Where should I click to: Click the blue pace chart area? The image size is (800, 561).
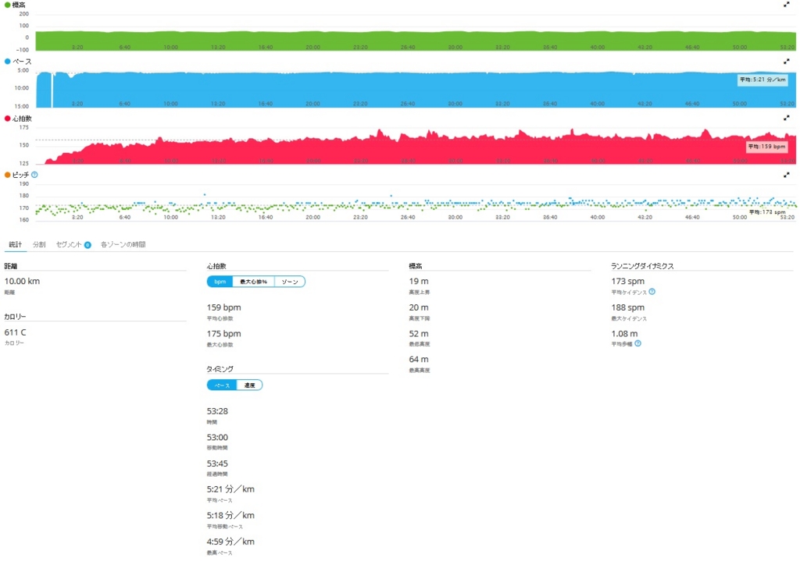(416, 90)
